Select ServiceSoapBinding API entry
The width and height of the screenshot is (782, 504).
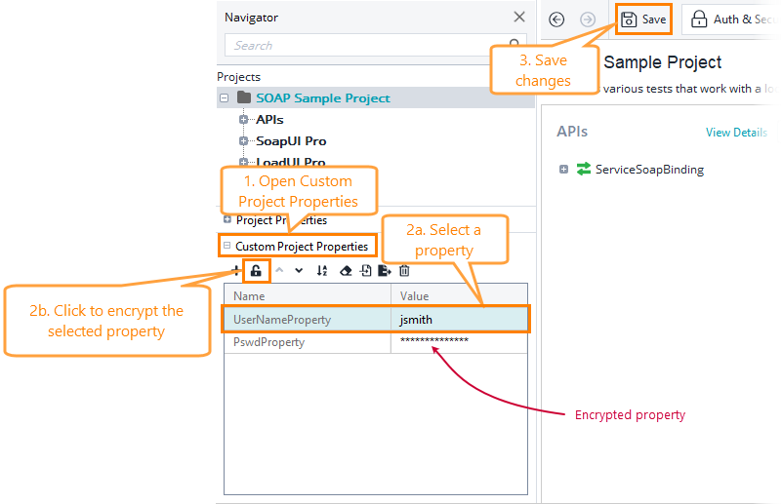[649, 170]
